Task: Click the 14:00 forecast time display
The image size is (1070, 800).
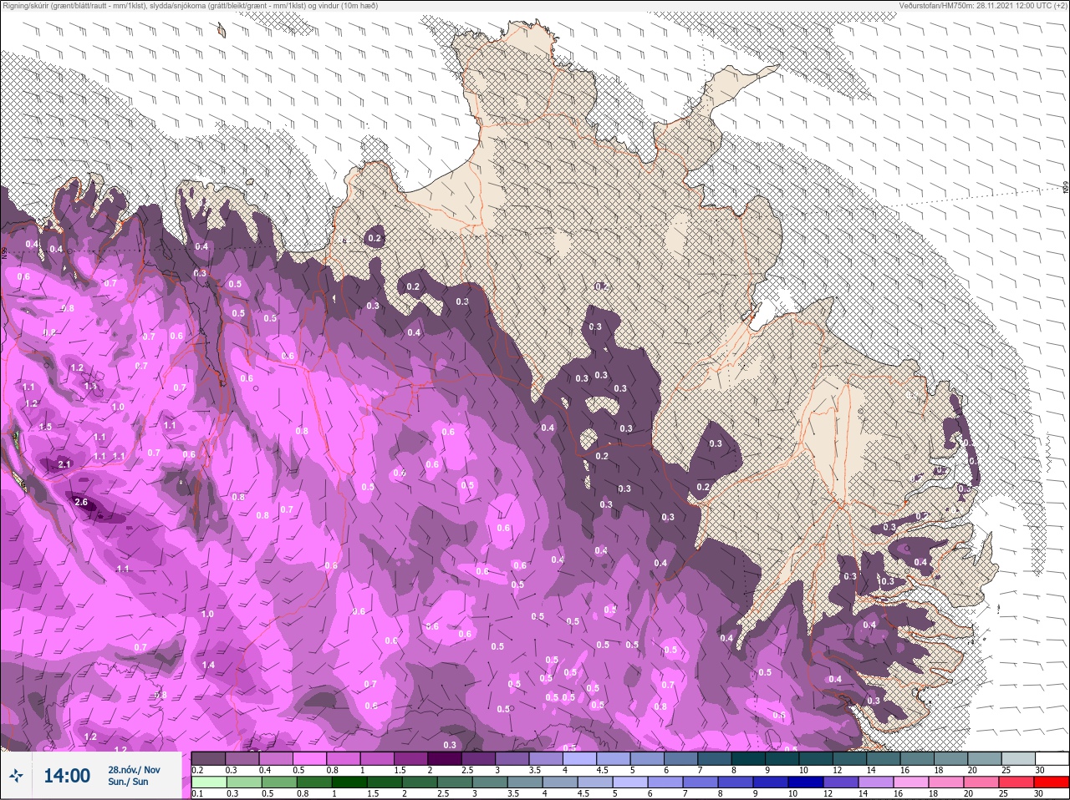Action: pyautogui.click(x=67, y=776)
